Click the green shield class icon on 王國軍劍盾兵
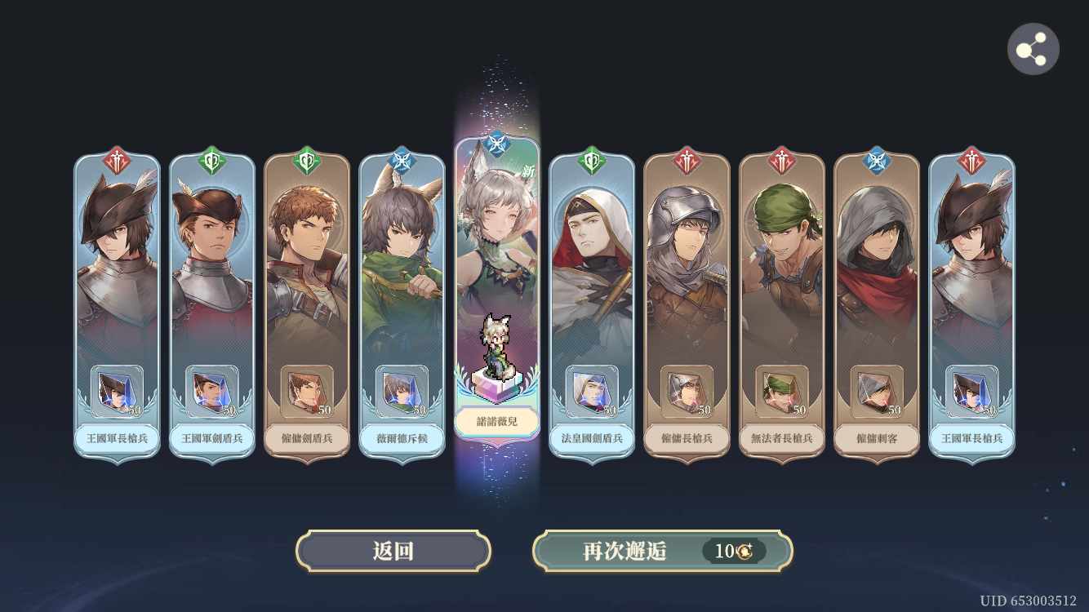Image resolution: width=1089 pixels, height=612 pixels. coord(212,161)
